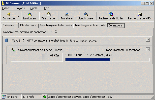Click the Télécharger download icon

pos(49,14)
